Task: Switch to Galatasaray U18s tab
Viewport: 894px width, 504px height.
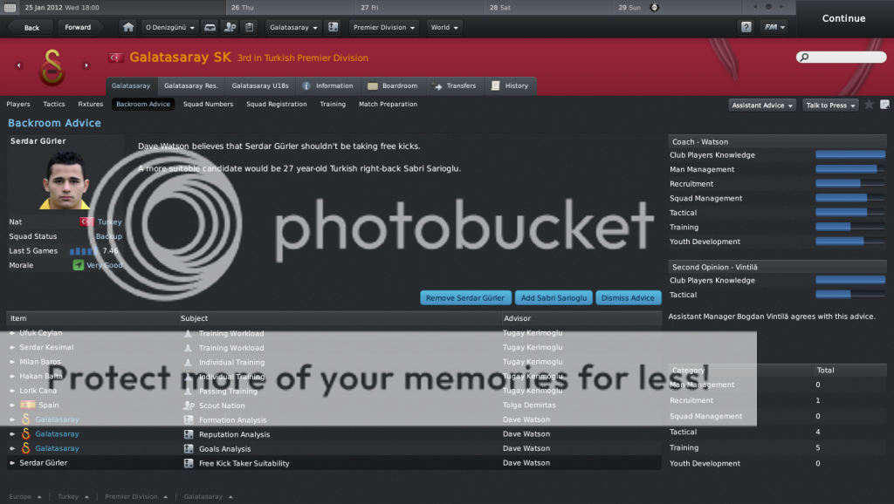Action: click(x=260, y=86)
